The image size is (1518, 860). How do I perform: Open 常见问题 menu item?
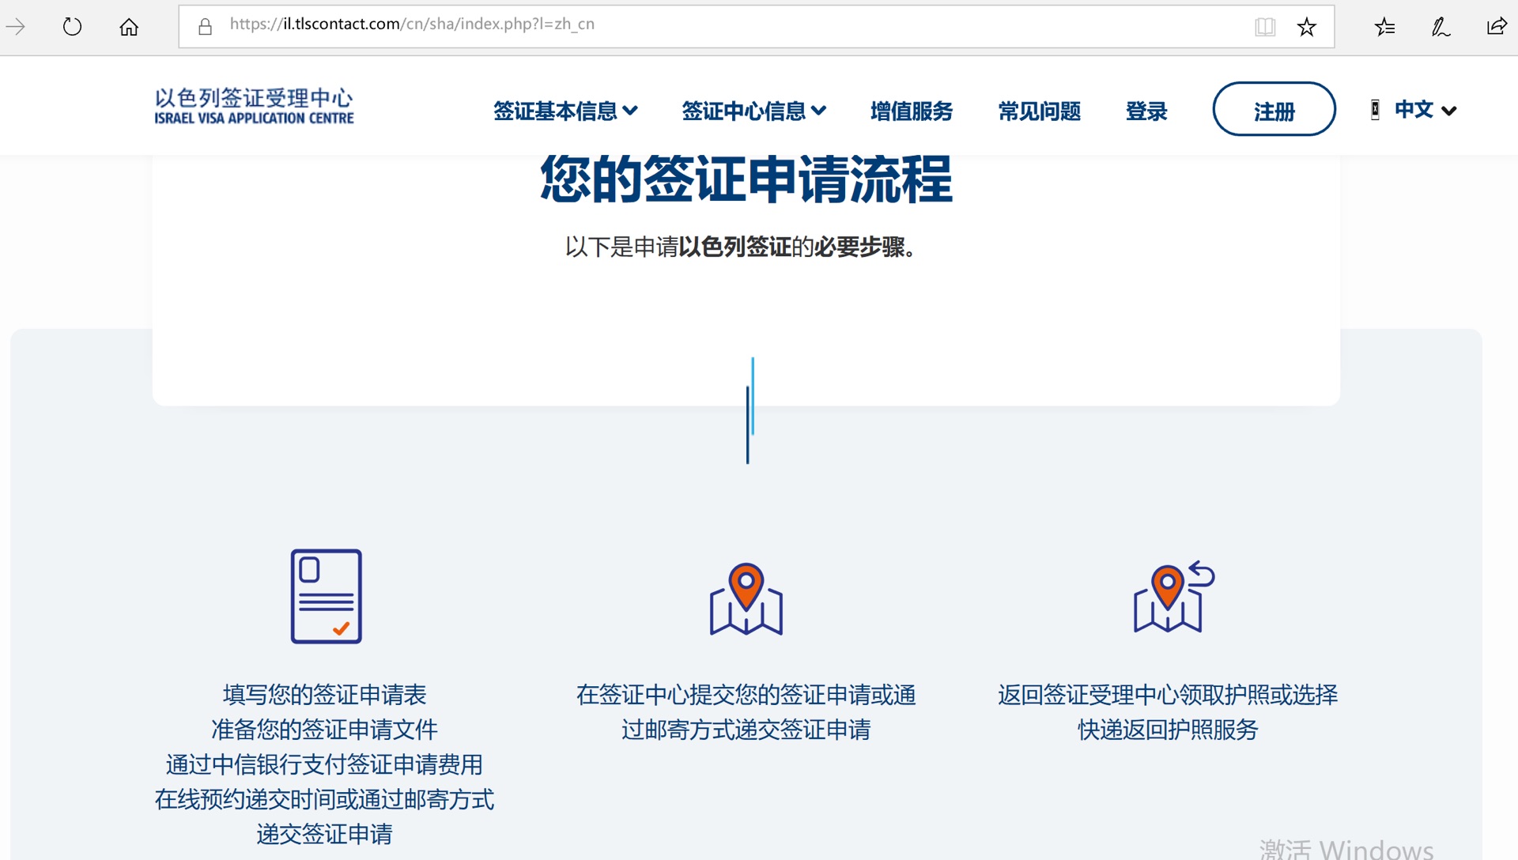1039,111
